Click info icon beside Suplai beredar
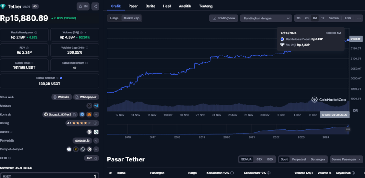The height and width of the screenshot is (178, 365). click(57, 78)
